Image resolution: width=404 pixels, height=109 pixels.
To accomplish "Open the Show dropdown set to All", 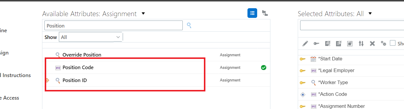I will [x=91, y=37].
